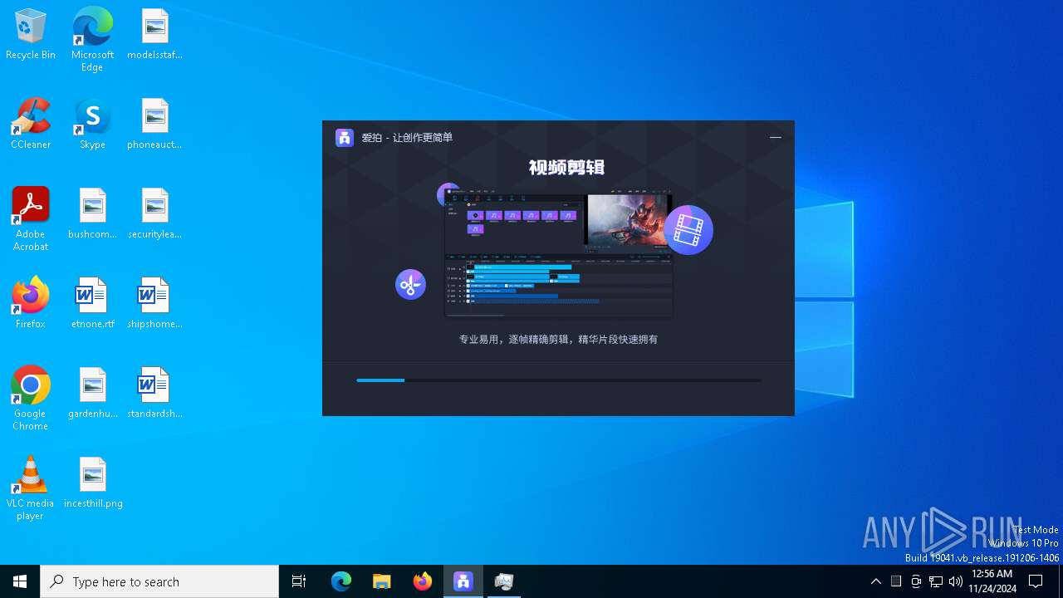1063x598 pixels.
Task: Click the 爱拍 - 让创作更简单 title text
Action: click(407, 138)
